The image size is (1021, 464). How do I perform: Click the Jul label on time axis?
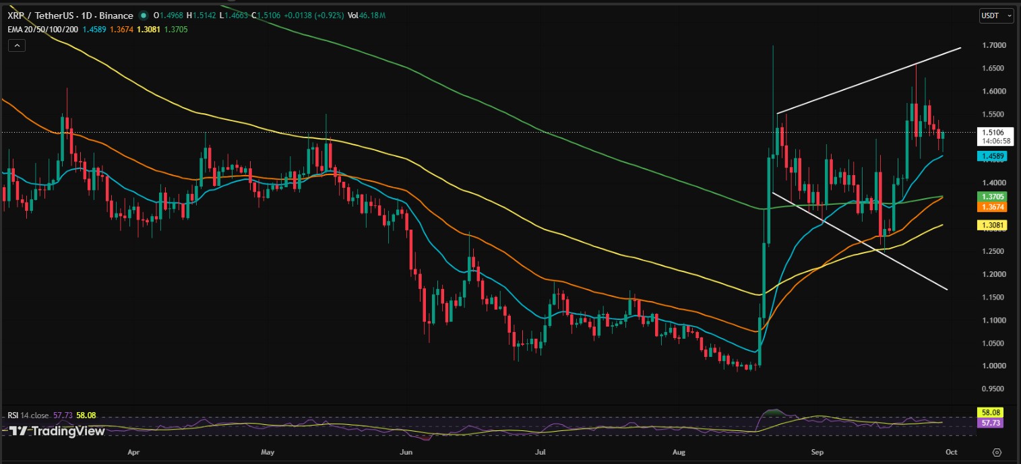click(540, 452)
